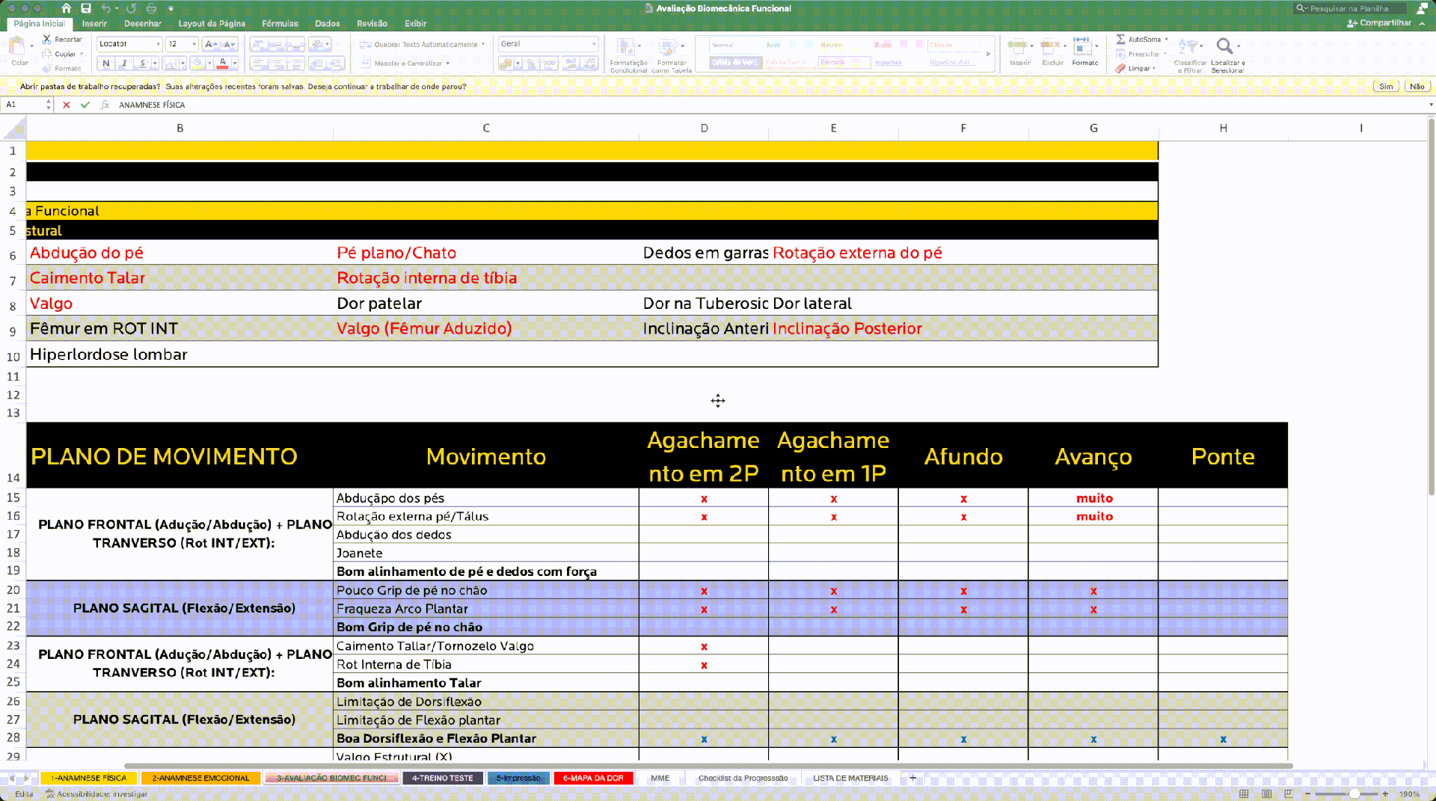Click the Print icon in quick access toolbar
Image resolution: width=1436 pixels, height=801 pixels.
pos(152,8)
